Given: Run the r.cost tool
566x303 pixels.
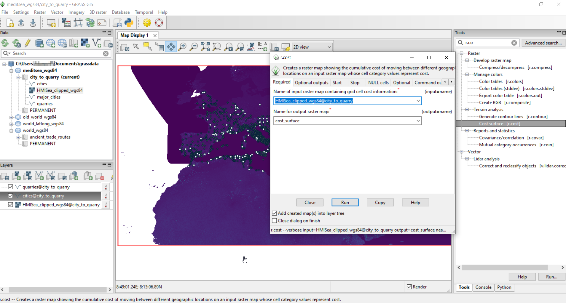Looking at the screenshot, I should coord(345,202).
